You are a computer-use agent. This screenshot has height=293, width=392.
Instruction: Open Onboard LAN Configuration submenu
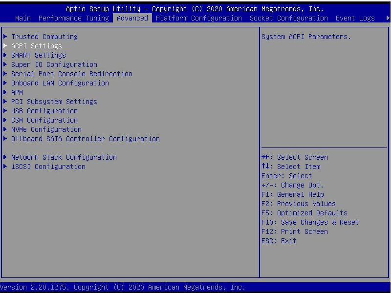tap(60, 83)
